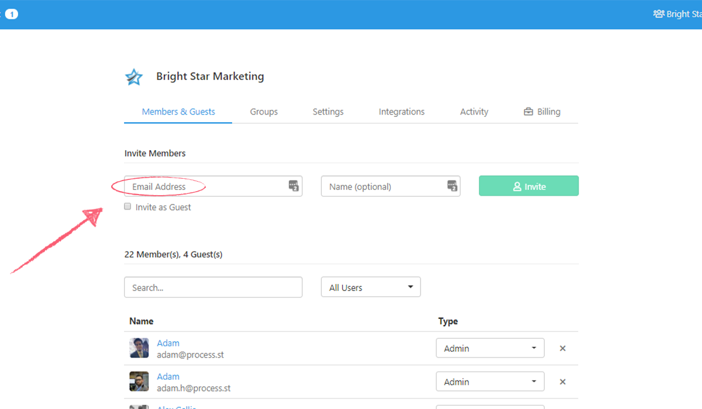Click the member Search box
The width and height of the screenshot is (702, 409).
(214, 287)
